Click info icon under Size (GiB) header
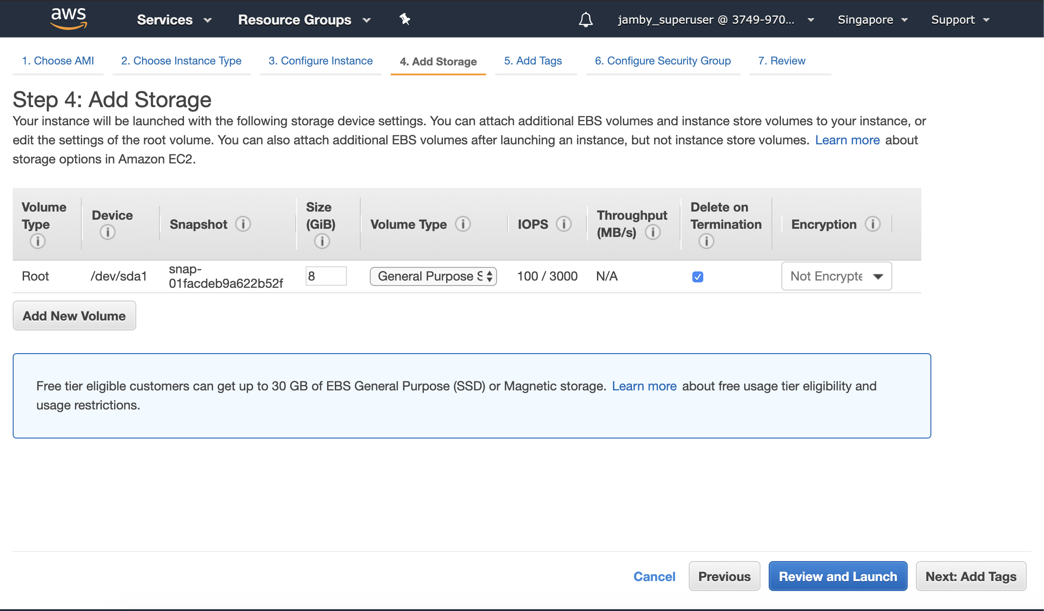The height and width of the screenshot is (611, 1044). pos(322,241)
